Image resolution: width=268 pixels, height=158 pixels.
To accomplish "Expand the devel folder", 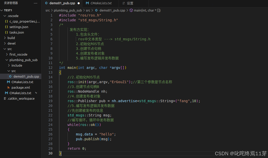I will [5, 43].
